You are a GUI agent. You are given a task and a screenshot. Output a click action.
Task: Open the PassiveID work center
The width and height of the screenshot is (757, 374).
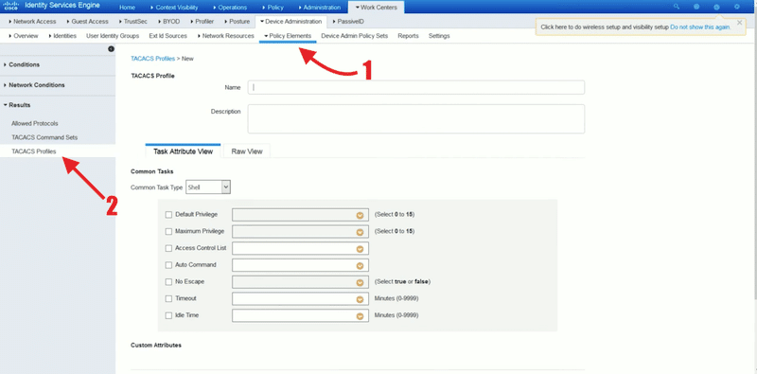tap(349, 22)
